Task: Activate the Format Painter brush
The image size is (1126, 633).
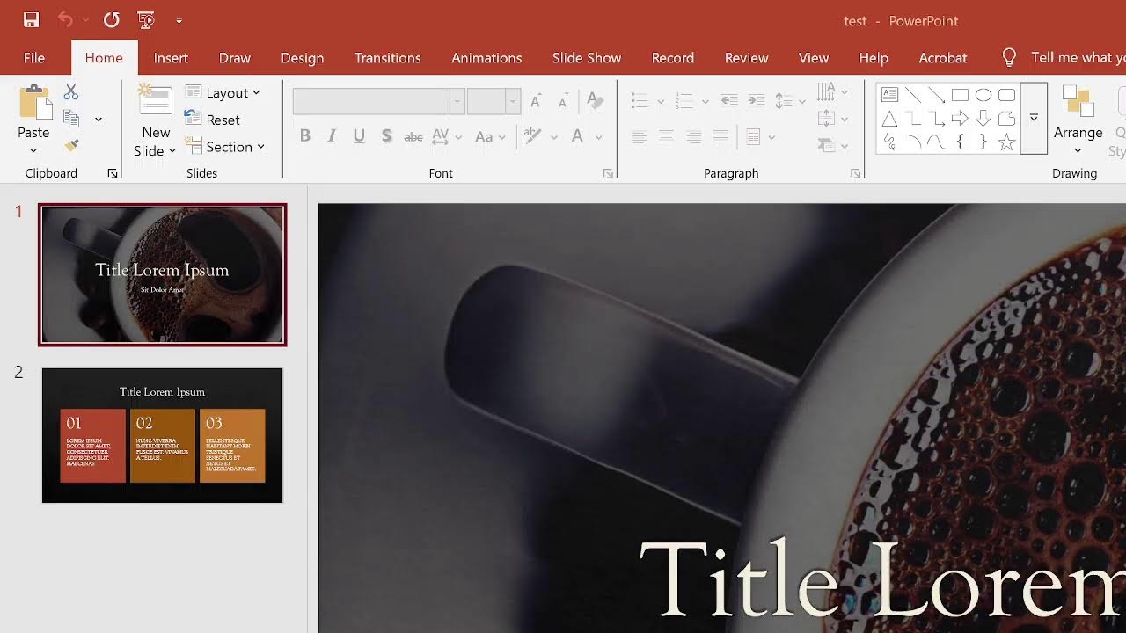Action: [x=71, y=145]
